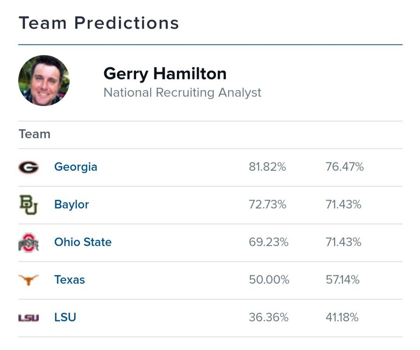Open the LSU team link
This screenshot has height=350, width=420.
[x=65, y=318]
